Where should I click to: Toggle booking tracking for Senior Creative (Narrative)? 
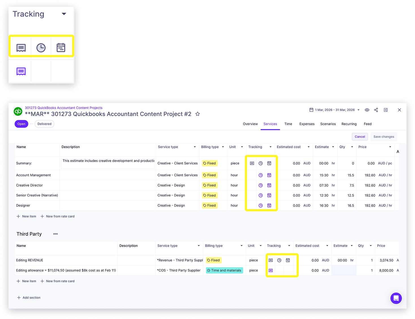tap(269, 195)
